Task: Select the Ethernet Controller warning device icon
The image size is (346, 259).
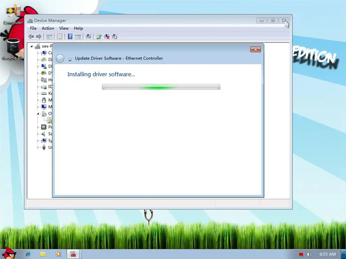Action: (x=50, y=120)
